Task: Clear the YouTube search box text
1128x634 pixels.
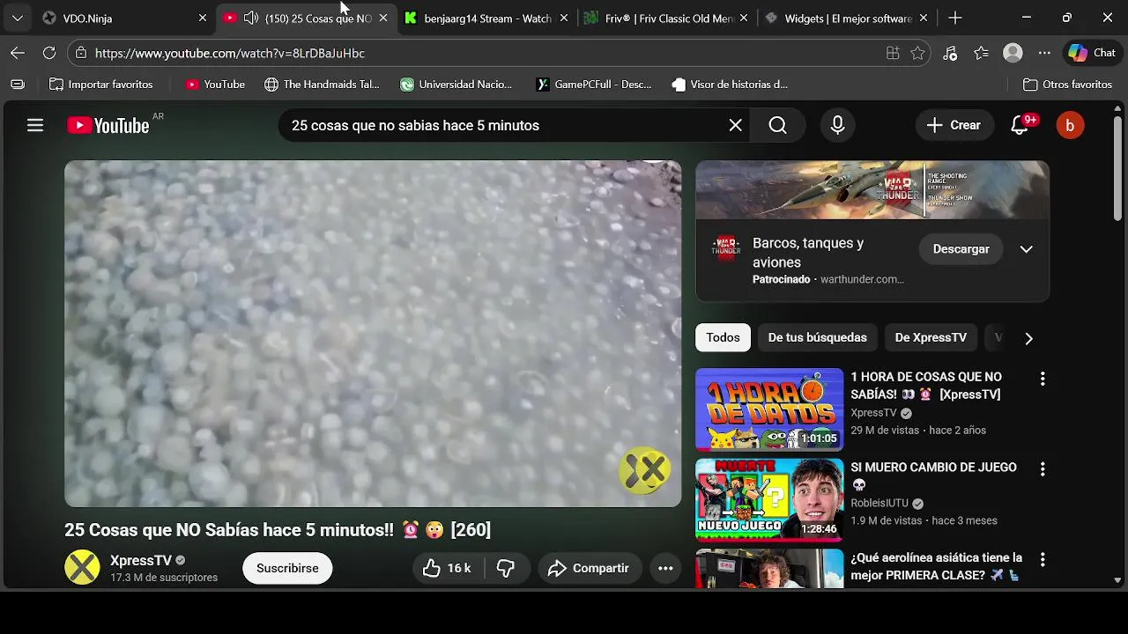Action: click(x=735, y=125)
